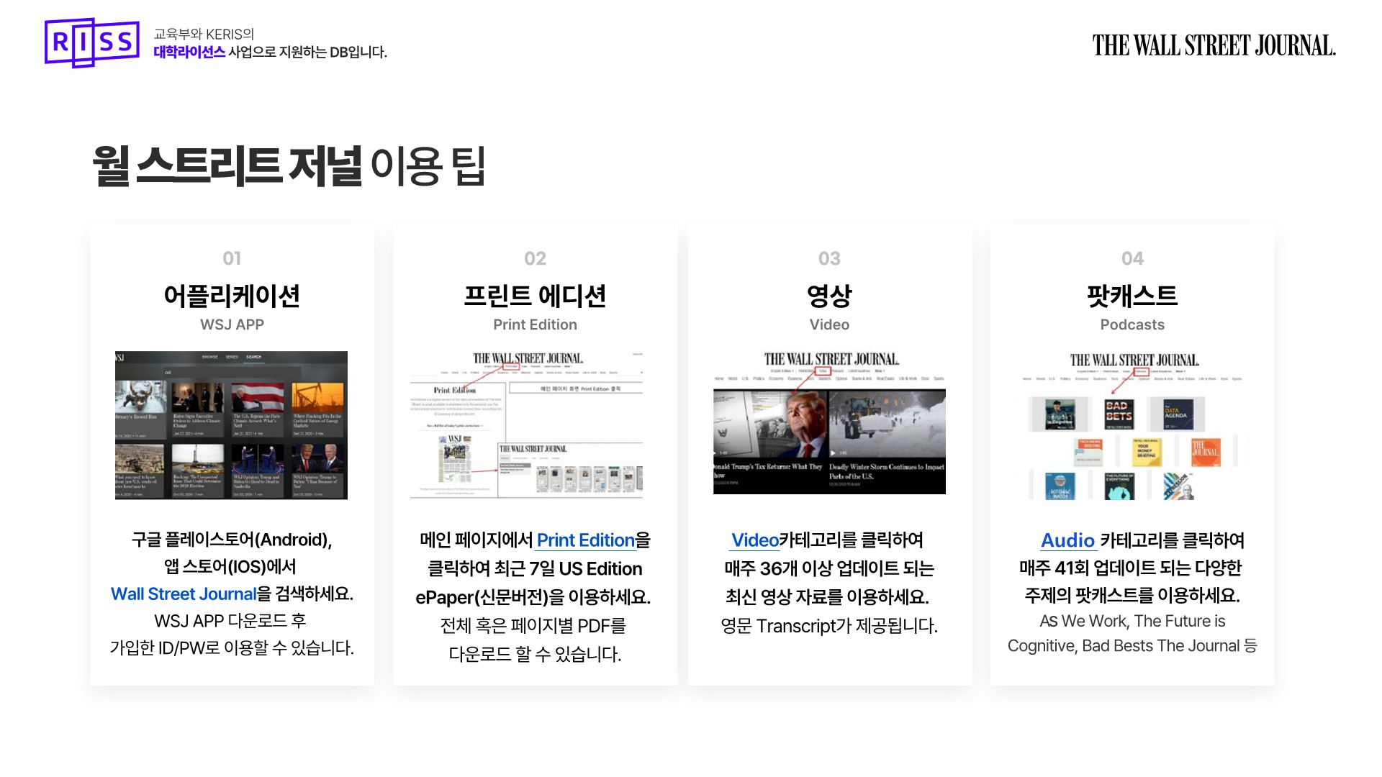Click the winter storm video thumbnail
Image resolution: width=1382 pixels, height=777 pixels.
pos(887,424)
